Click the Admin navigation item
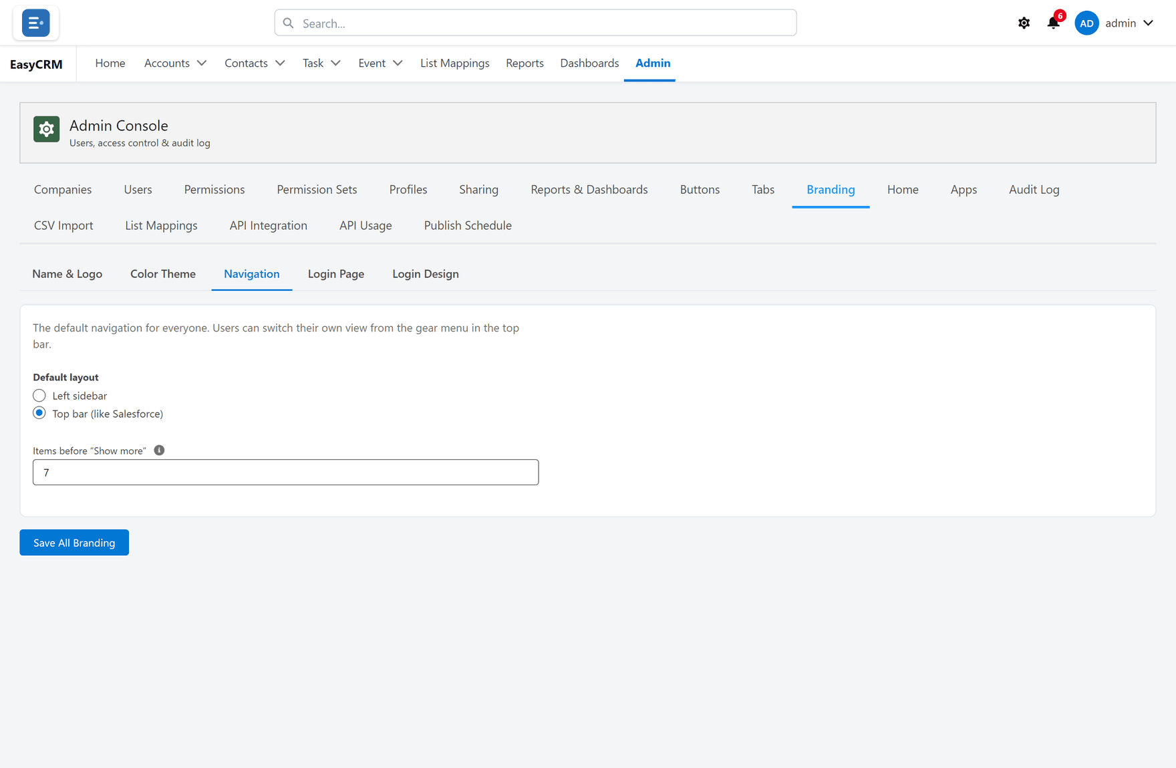The width and height of the screenshot is (1176, 768). (653, 63)
